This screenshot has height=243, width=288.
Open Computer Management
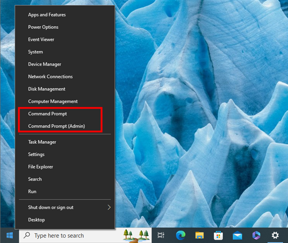65,101
